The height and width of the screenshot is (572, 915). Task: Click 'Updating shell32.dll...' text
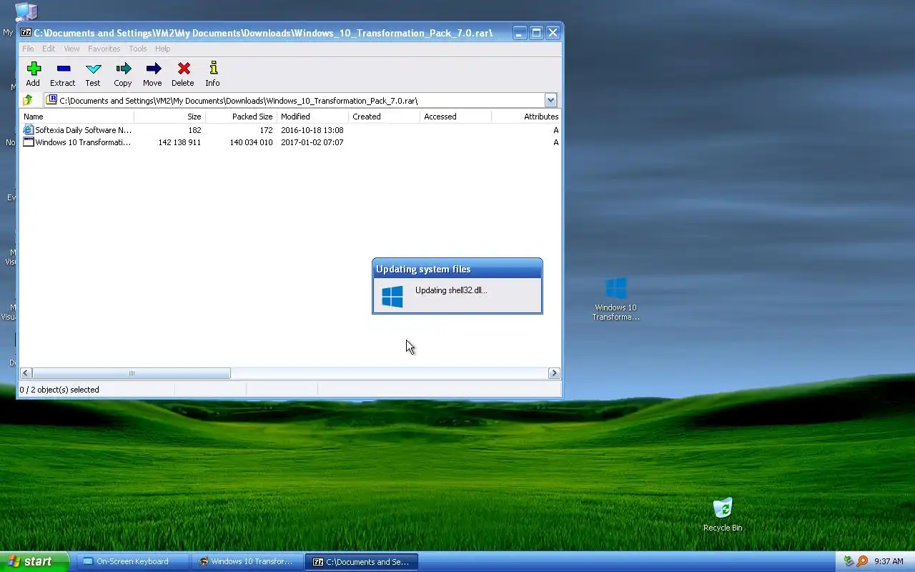pos(451,290)
